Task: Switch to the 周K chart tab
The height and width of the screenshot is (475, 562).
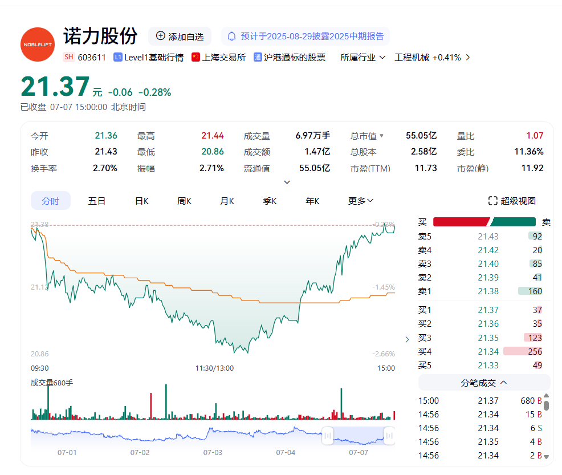Action: click(184, 201)
